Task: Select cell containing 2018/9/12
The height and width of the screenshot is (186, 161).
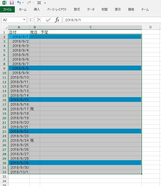Action: point(19,86)
